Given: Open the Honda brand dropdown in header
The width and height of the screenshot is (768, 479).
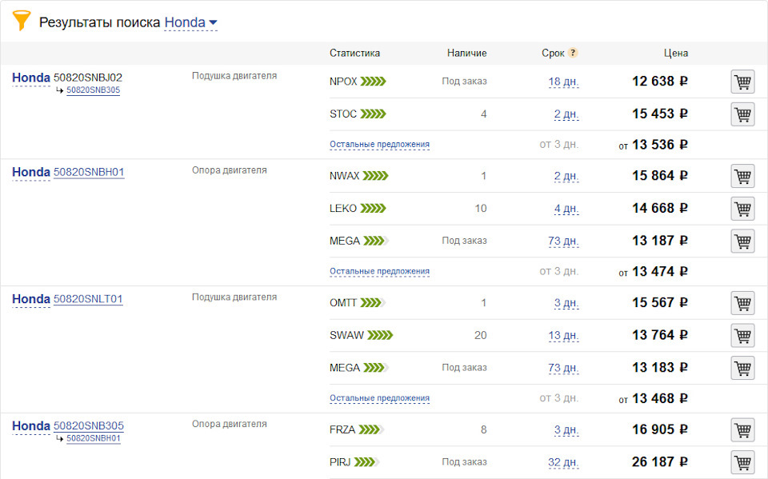Looking at the screenshot, I should (190, 22).
